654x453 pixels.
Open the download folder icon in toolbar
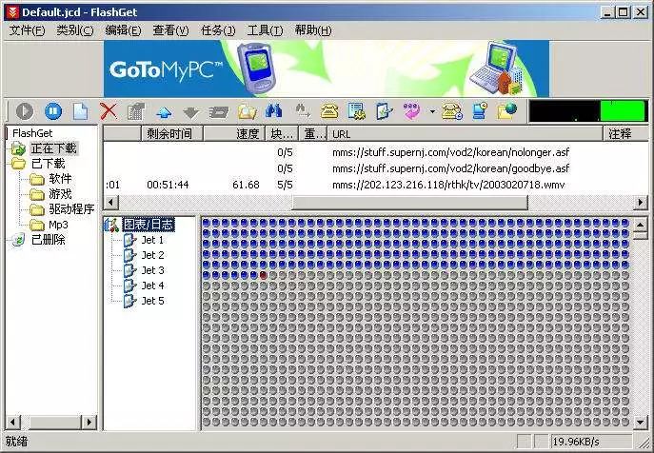click(247, 111)
